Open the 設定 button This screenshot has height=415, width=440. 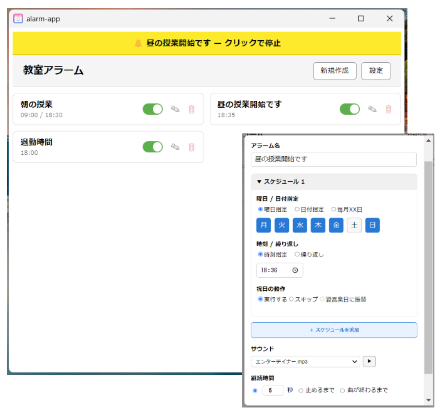click(375, 71)
